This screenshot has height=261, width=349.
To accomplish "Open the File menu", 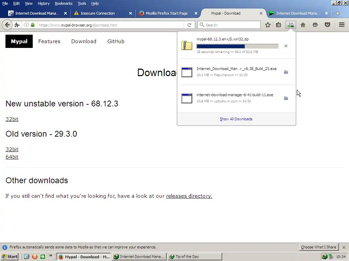I will click(5, 3).
